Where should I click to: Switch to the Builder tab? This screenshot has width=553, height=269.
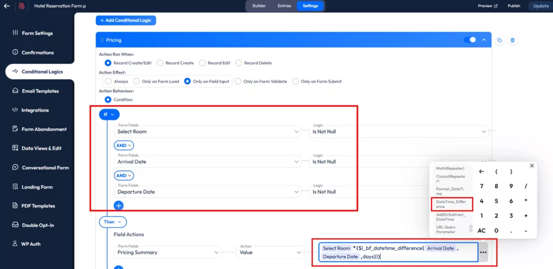[x=259, y=6]
